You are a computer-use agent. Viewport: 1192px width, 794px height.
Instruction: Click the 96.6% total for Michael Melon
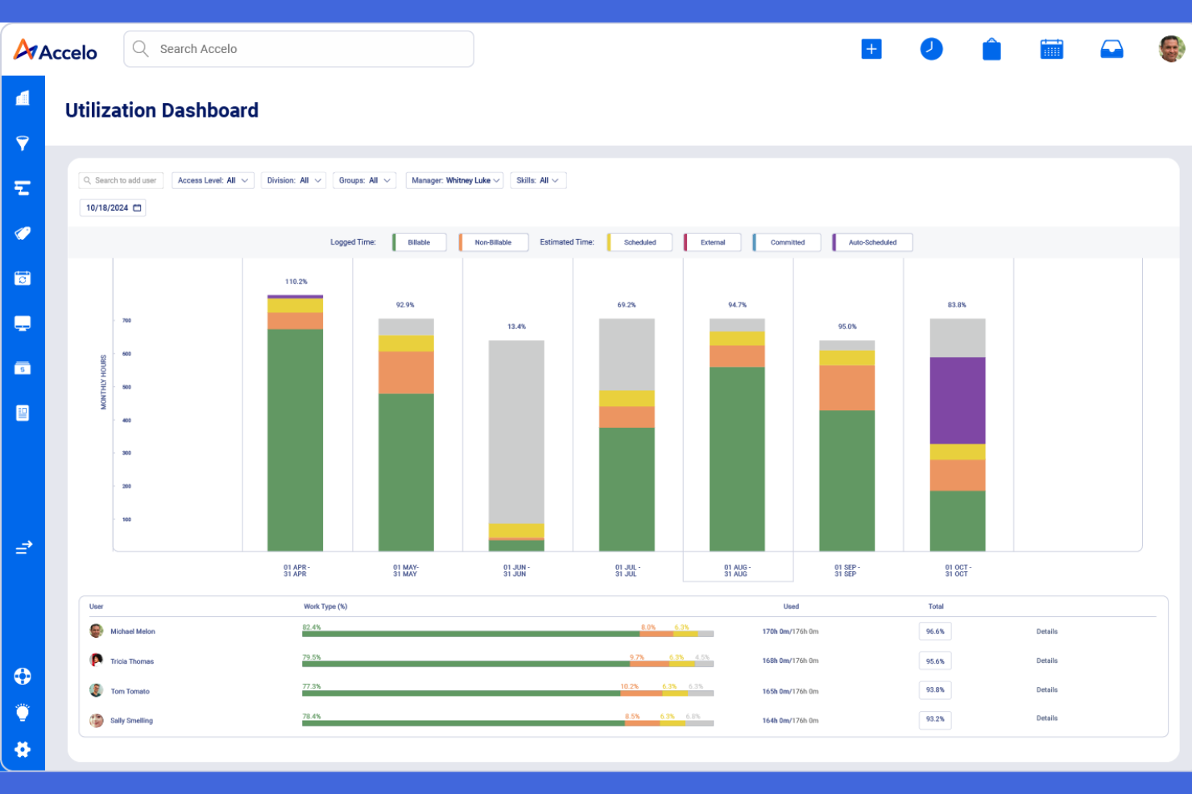click(x=935, y=631)
